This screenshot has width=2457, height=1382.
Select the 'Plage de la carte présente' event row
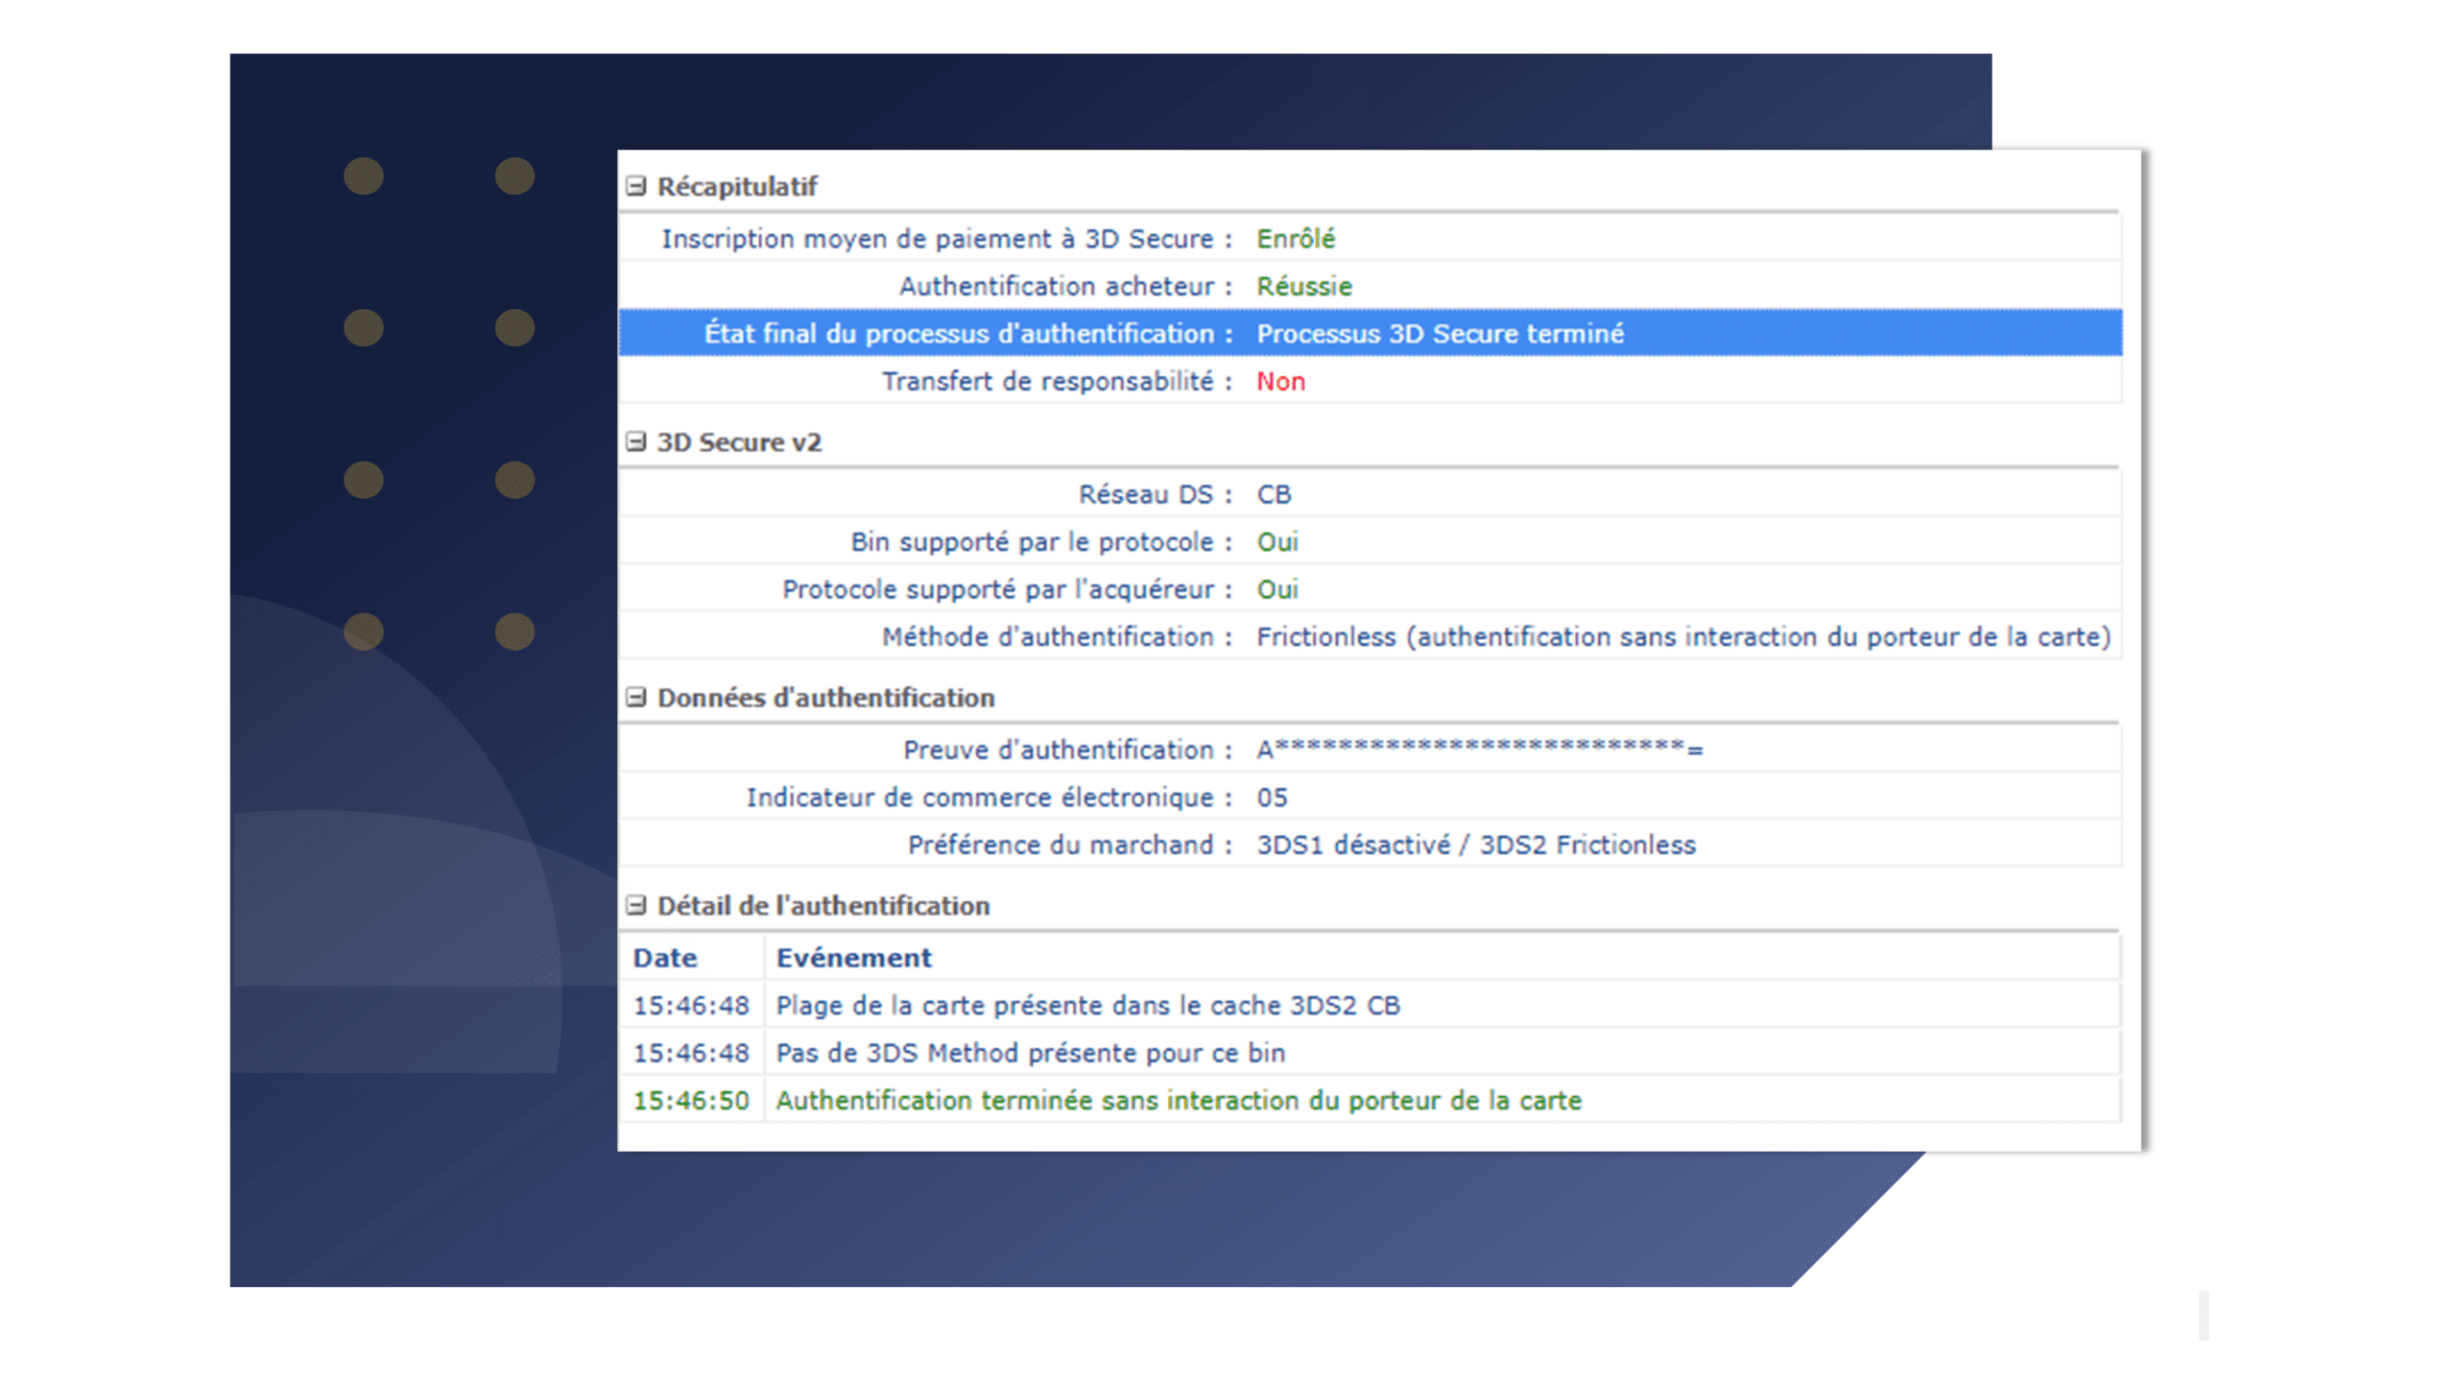(1370, 1005)
